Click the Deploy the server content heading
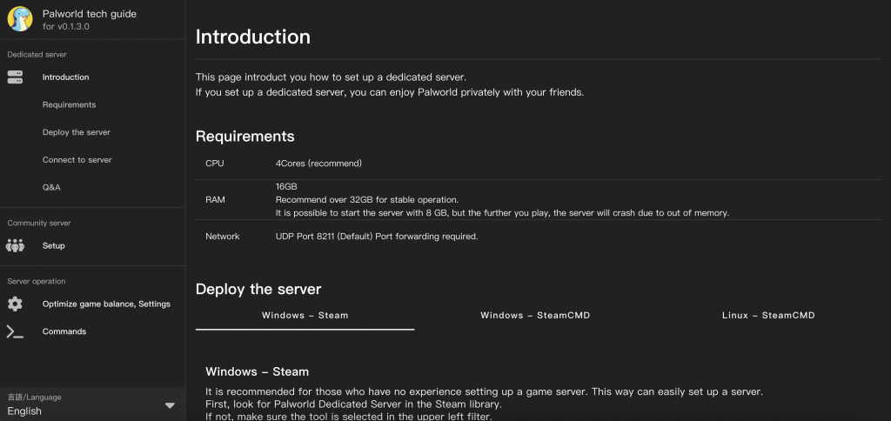 tap(258, 289)
